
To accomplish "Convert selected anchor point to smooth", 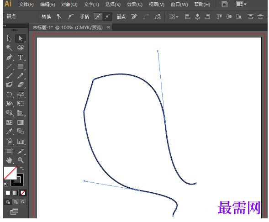I will click(x=71, y=16).
